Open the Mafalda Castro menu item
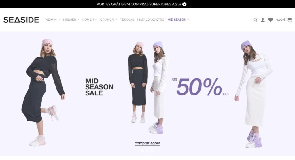The height and width of the screenshot is (160, 295). click(151, 20)
